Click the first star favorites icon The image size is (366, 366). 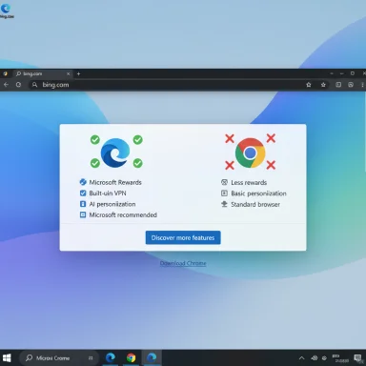[309, 85]
